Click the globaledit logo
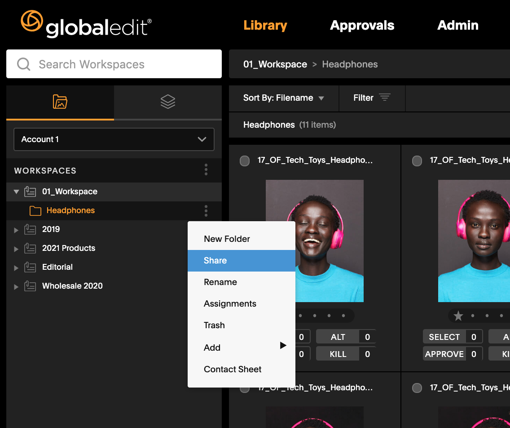 (x=86, y=24)
